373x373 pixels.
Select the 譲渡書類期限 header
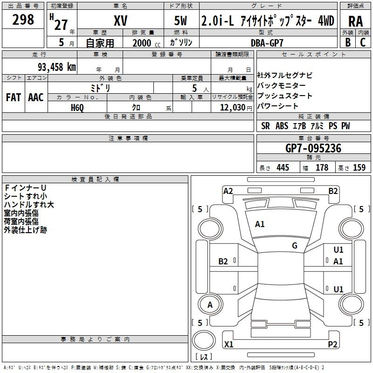tap(232, 54)
